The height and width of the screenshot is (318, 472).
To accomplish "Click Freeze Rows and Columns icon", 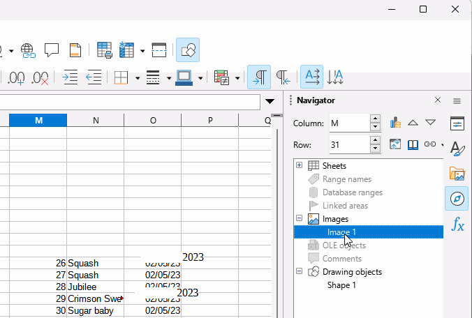I will [126, 50].
